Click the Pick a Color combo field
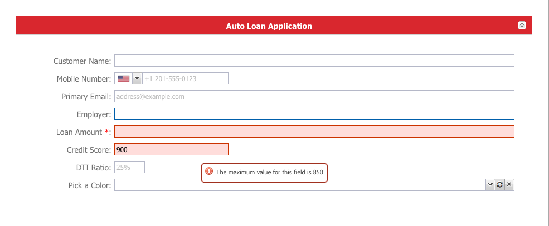Image resolution: width=549 pixels, height=226 pixels. 300,185
